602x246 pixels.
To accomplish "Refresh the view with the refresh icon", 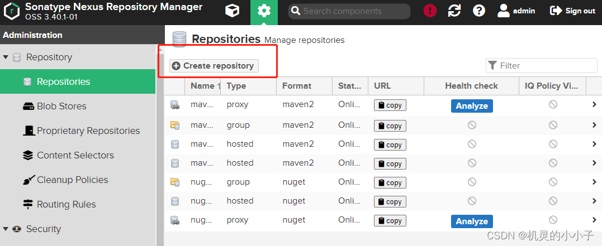I will [454, 11].
